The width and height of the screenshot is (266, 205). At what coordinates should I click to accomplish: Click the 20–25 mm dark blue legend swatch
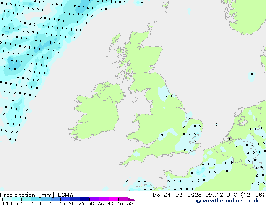tap(75, 200)
